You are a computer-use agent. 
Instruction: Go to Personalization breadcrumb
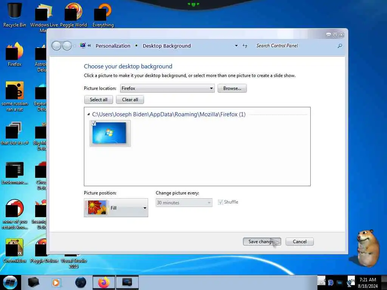(113, 46)
